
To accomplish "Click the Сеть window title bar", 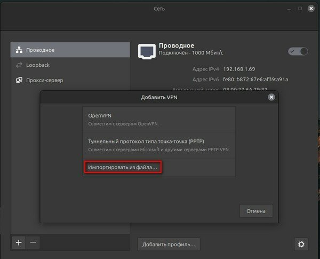I will (x=159, y=9).
